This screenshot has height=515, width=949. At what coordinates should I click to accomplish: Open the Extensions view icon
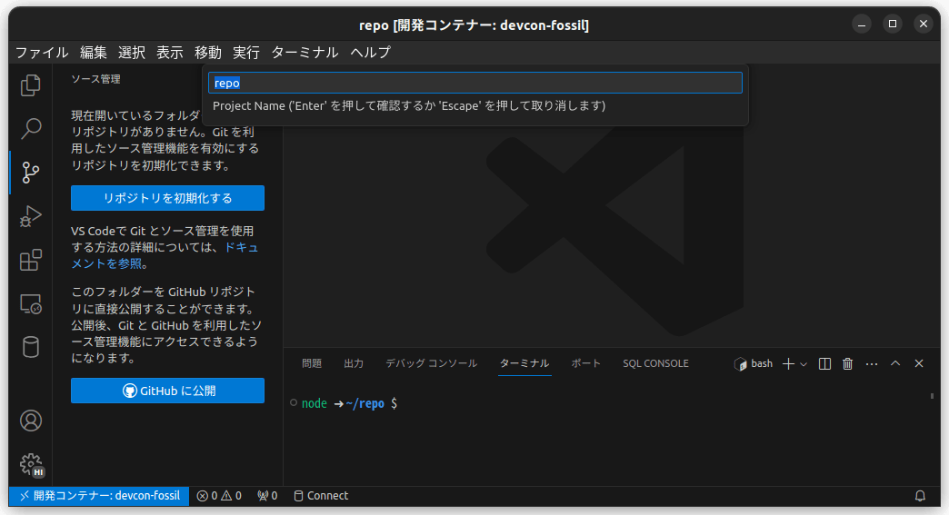point(30,260)
